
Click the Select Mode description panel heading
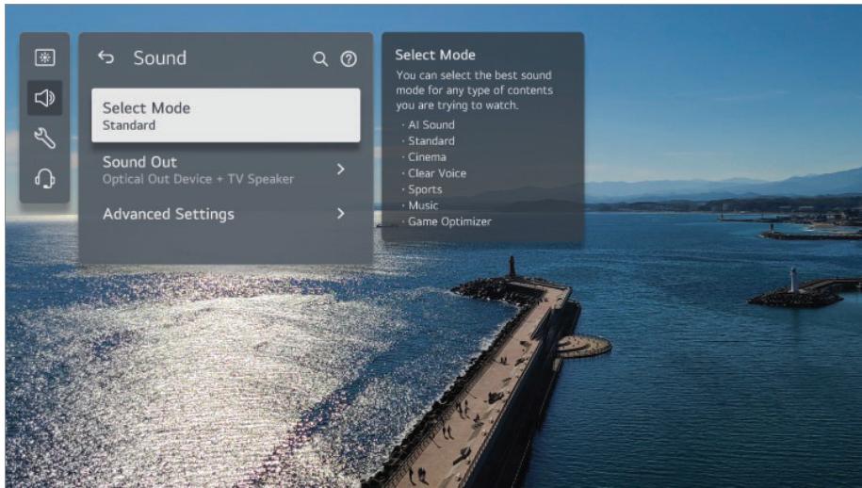click(435, 55)
